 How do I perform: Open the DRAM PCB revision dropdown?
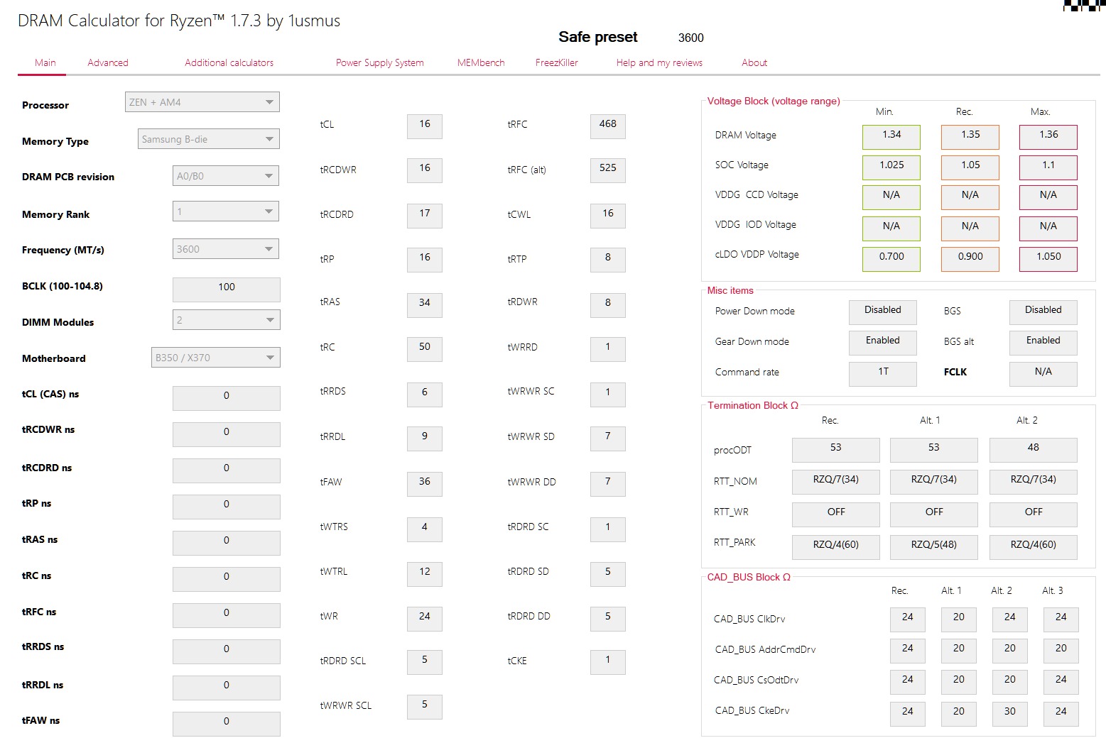coord(226,176)
